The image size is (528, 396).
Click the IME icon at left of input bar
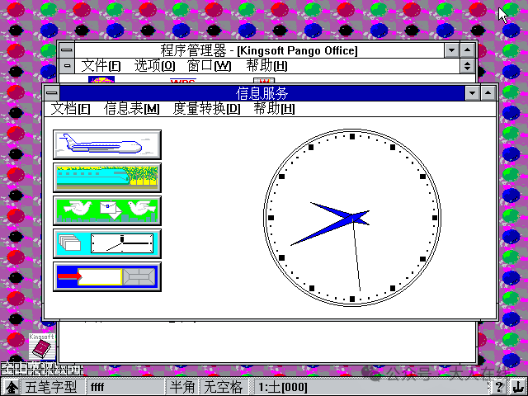(x=12, y=387)
